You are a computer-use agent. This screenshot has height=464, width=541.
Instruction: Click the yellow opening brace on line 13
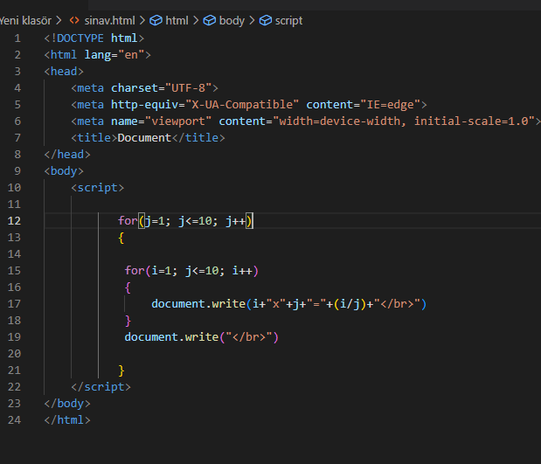click(x=121, y=238)
